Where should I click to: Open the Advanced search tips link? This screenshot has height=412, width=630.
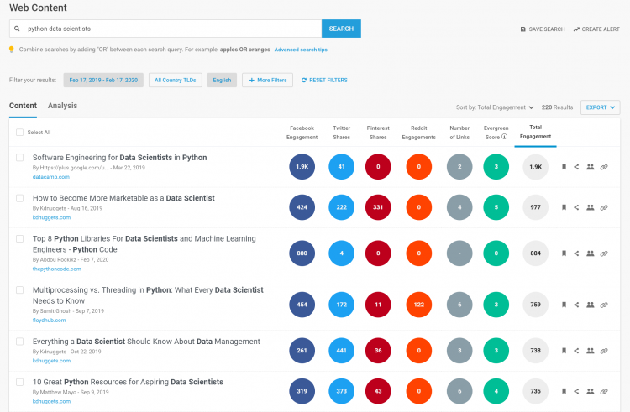(301, 50)
